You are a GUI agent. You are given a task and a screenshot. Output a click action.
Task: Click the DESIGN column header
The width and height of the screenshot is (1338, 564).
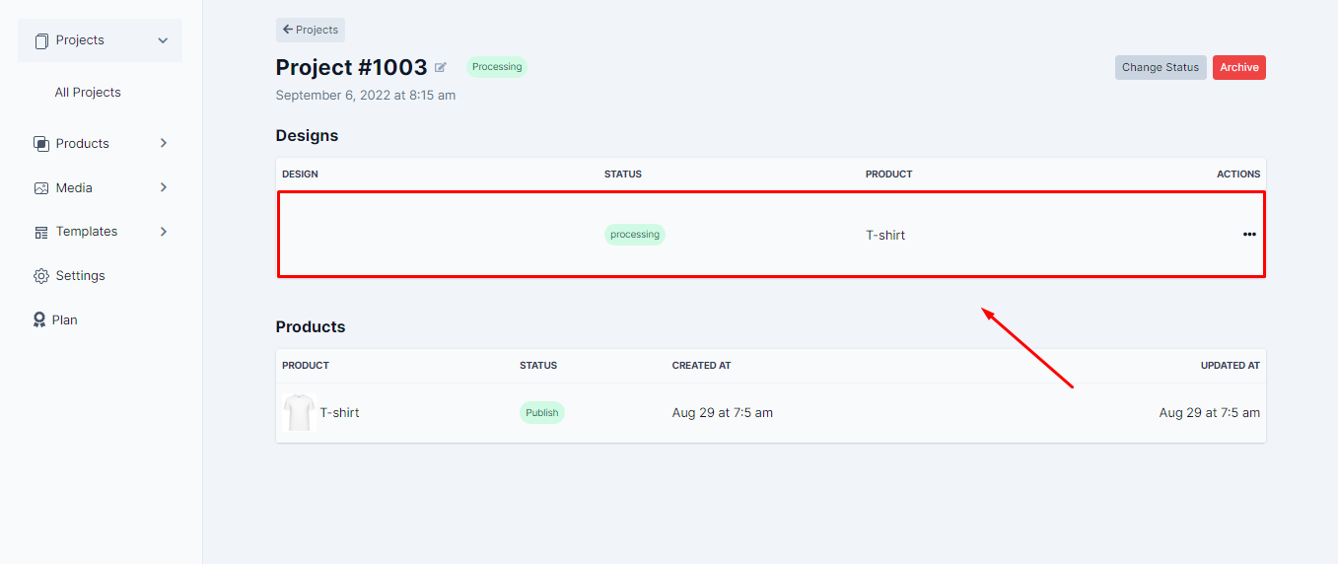(300, 174)
